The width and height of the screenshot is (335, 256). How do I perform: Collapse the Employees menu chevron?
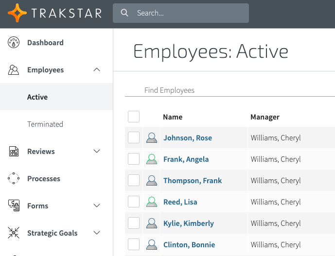(x=97, y=69)
